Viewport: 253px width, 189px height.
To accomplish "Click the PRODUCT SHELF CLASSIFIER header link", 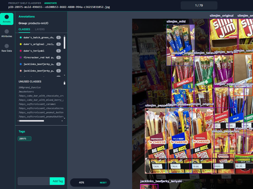I will point(25,3).
